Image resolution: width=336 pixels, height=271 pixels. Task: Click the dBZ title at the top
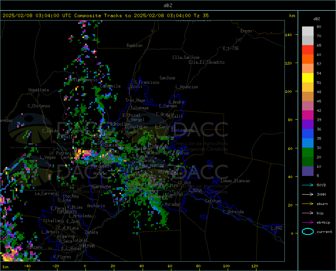pos(168,6)
